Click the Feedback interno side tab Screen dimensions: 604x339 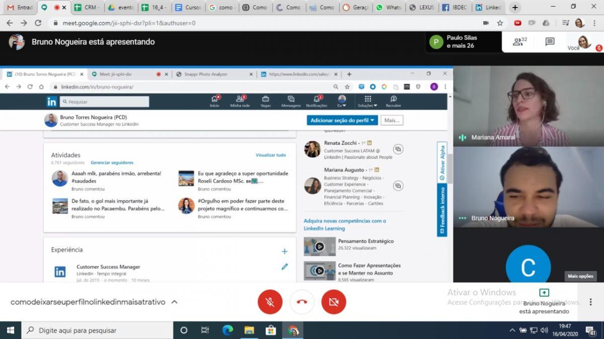442,210
